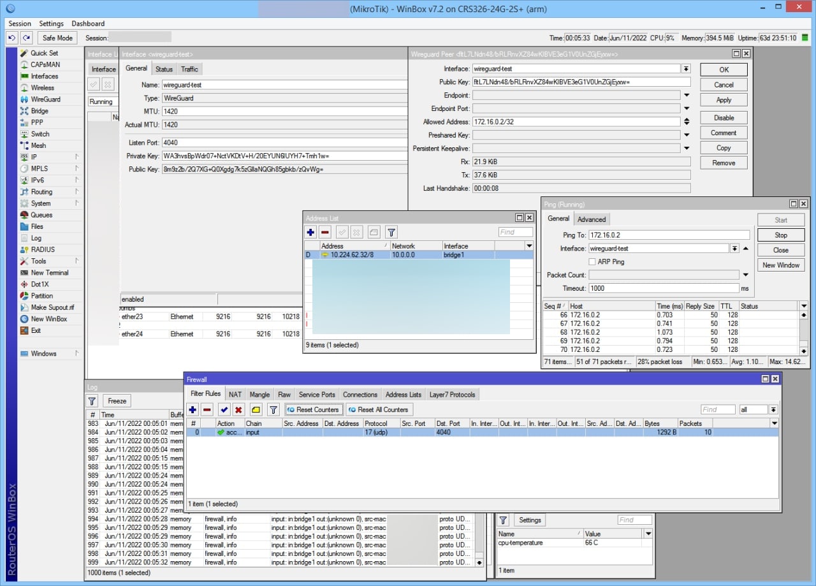This screenshot has width=816, height=586.
Task: Open the Session menu
Action: click(x=20, y=24)
